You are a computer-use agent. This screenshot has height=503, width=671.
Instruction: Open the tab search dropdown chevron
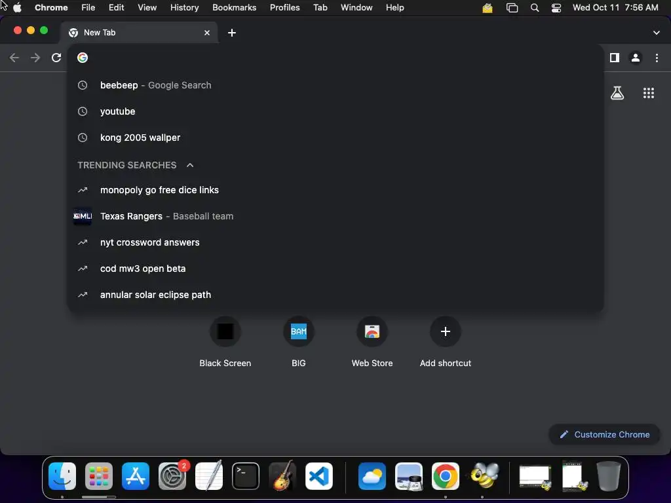[657, 33]
